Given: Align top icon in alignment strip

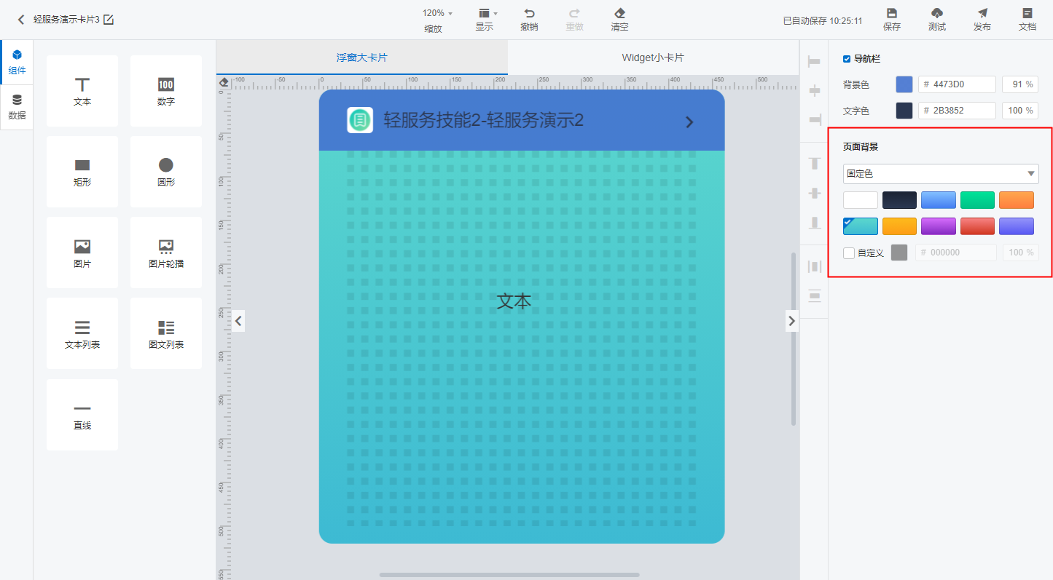Looking at the screenshot, I should coord(814,163).
